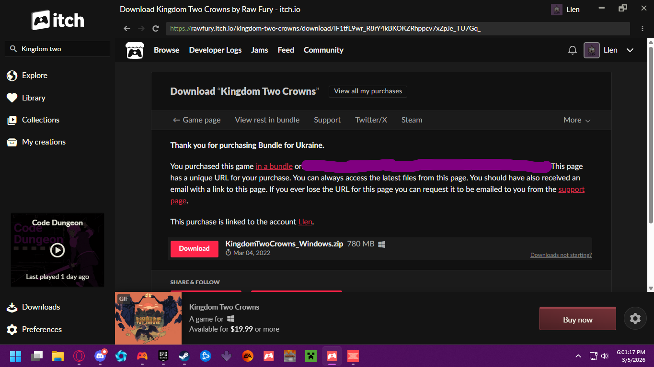Open Preferences in the sidebar
654x367 pixels.
[34, 329]
